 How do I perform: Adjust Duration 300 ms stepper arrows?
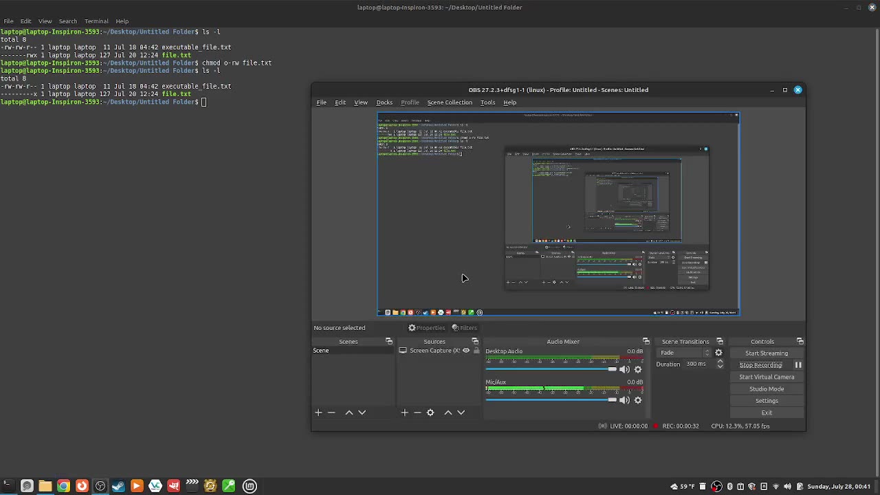pyautogui.click(x=720, y=364)
